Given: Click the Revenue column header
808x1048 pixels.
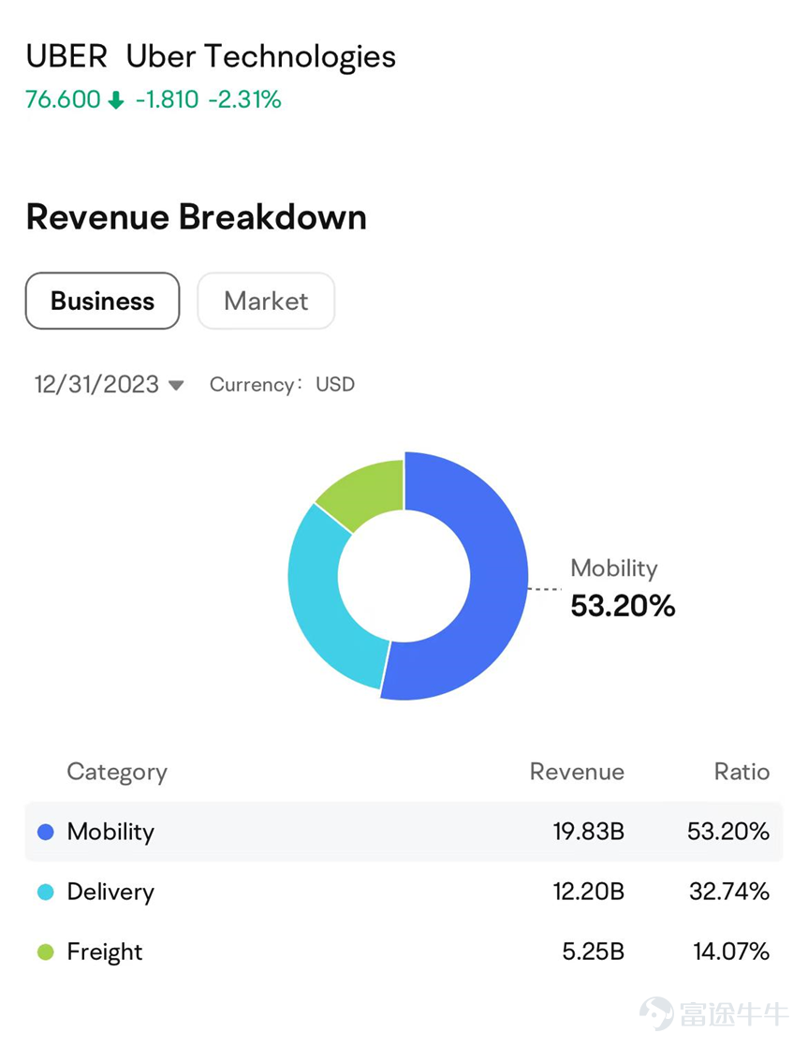Looking at the screenshot, I should [x=577, y=772].
